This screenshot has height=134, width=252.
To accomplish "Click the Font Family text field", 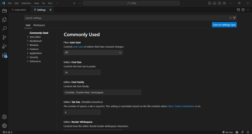I will coord(102,92).
